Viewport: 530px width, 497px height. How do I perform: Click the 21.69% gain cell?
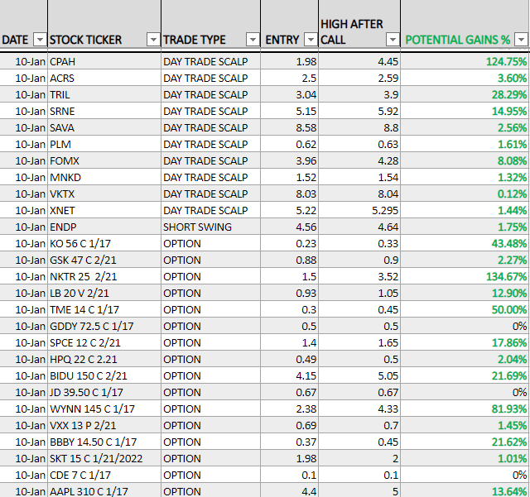click(x=465, y=375)
